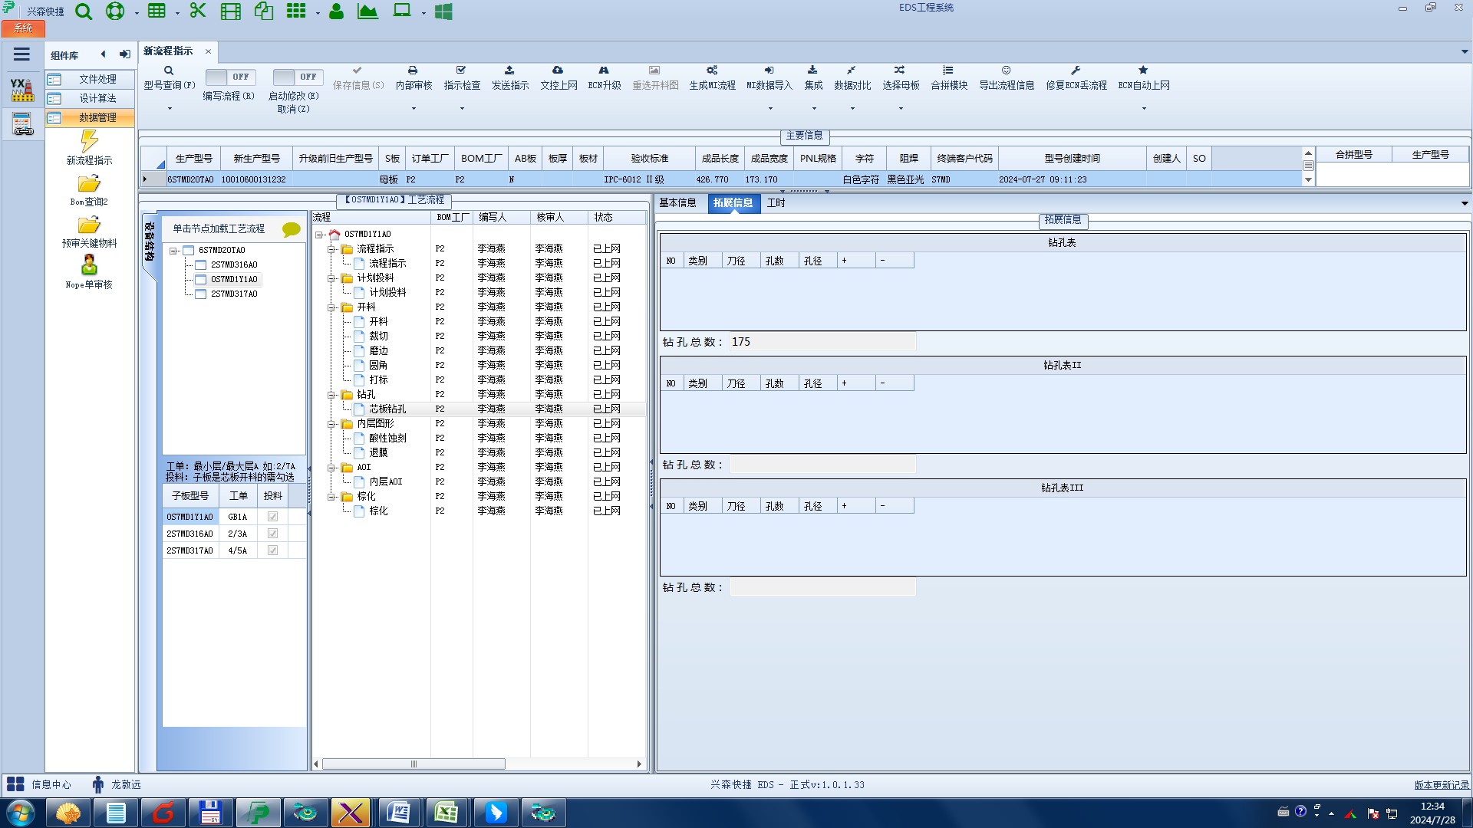Screen dimensions: 1473x828
Task: Toggle the 编写流程(R) OFF switch
Action: [231, 77]
